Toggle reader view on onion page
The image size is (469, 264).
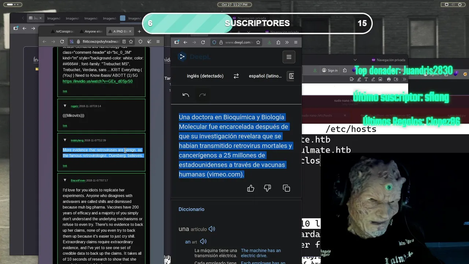point(124,41)
